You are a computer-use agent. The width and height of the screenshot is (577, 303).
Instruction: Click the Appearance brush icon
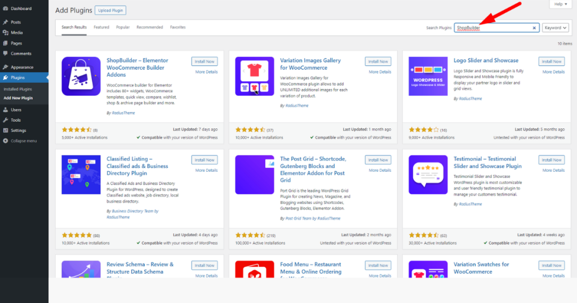click(x=6, y=67)
